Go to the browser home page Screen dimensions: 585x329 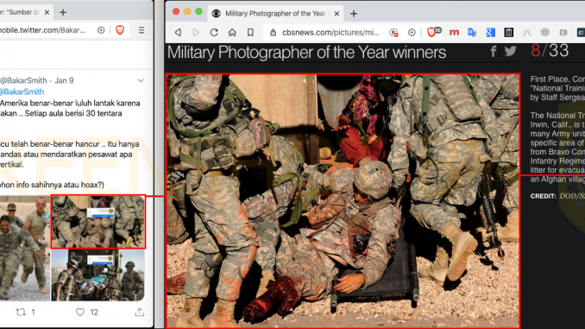232,33
